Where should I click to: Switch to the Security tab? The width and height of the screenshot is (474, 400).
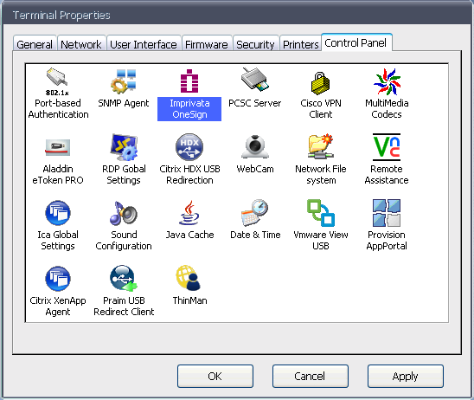click(255, 44)
